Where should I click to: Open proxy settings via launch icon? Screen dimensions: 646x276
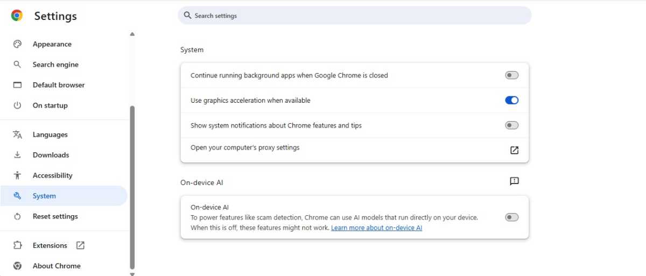tap(514, 150)
